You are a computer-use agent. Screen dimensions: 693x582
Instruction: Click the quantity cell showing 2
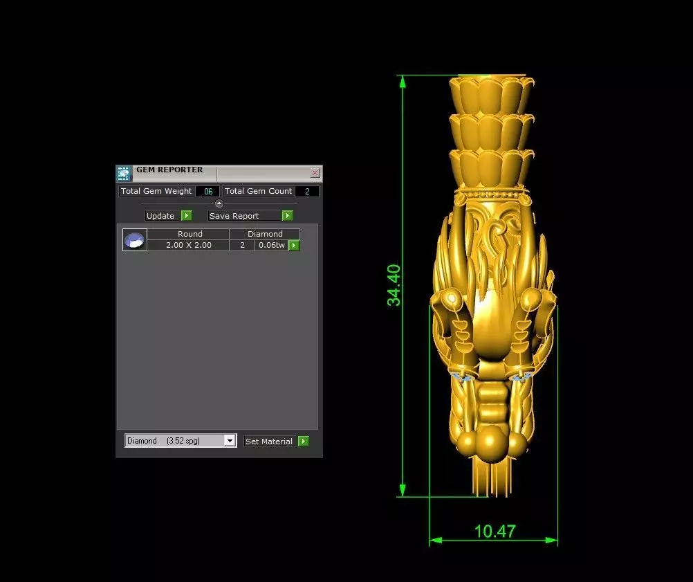242,245
